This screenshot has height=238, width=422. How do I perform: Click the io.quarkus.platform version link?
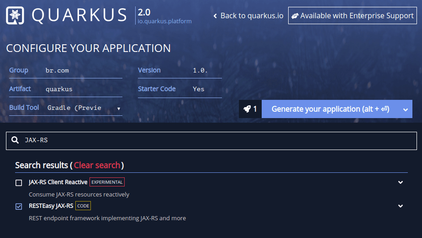tap(164, 21)
